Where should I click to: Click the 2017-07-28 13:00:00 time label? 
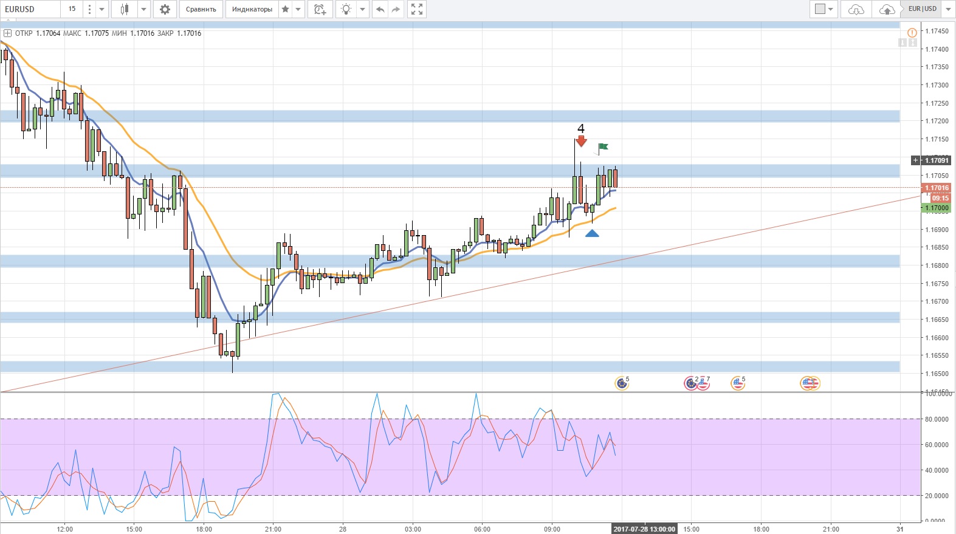pos(644,529)
